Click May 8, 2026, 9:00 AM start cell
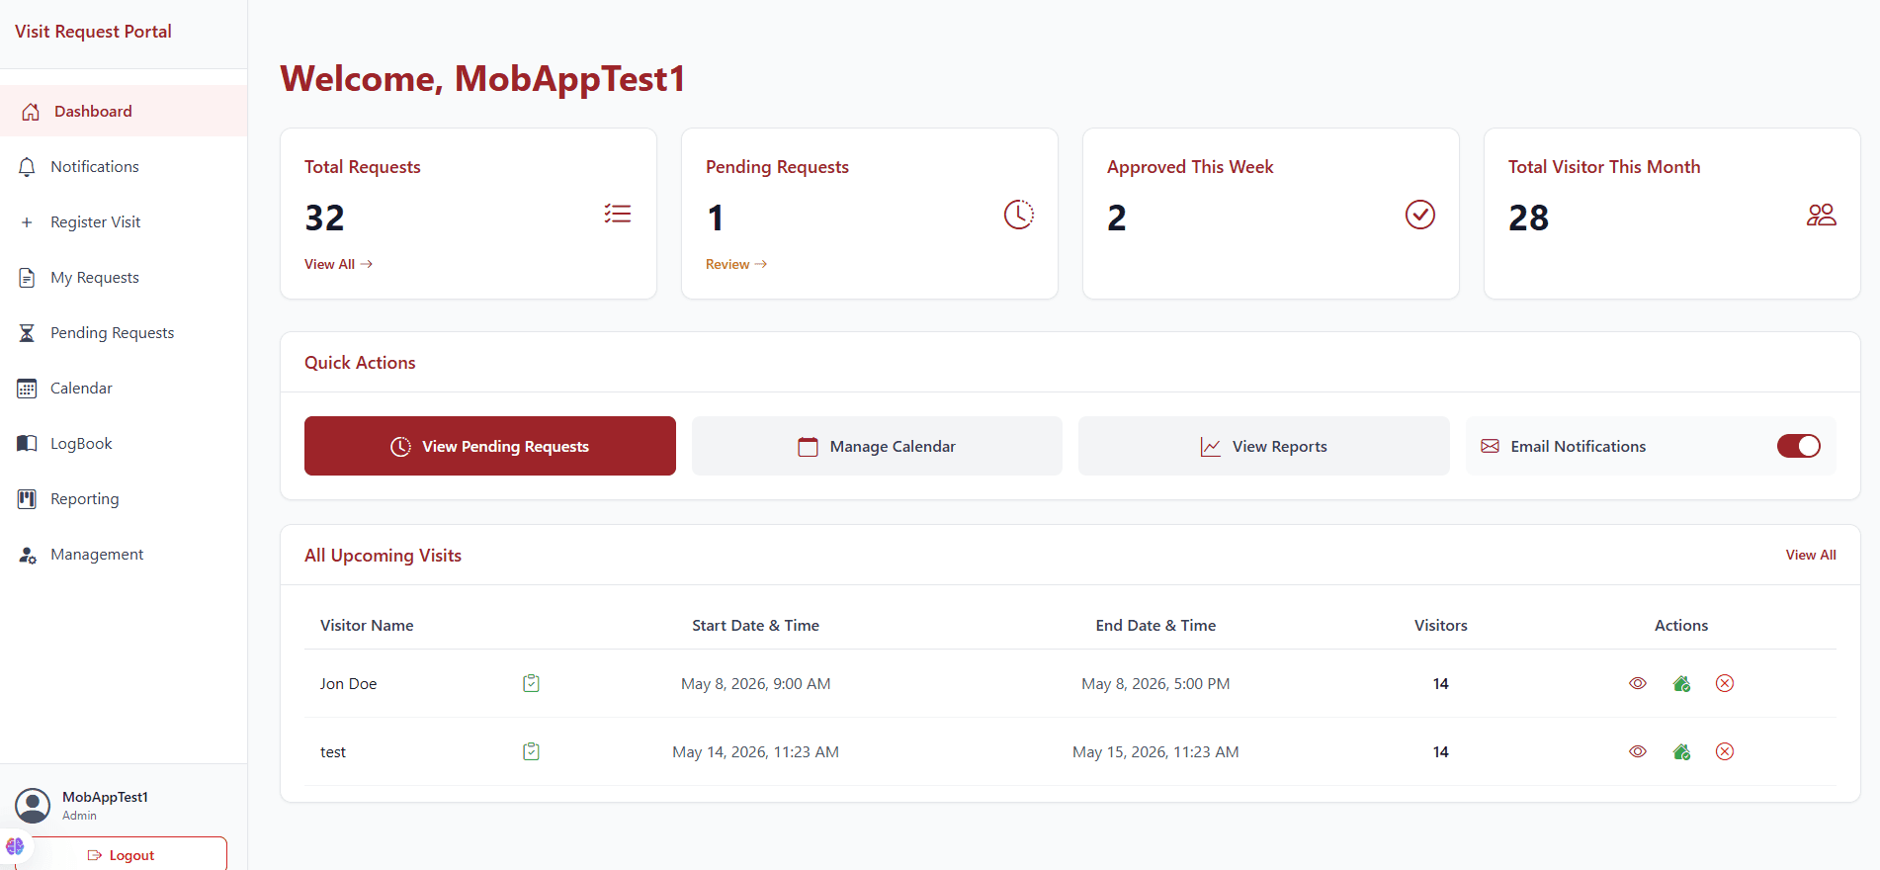 [756, 684]
